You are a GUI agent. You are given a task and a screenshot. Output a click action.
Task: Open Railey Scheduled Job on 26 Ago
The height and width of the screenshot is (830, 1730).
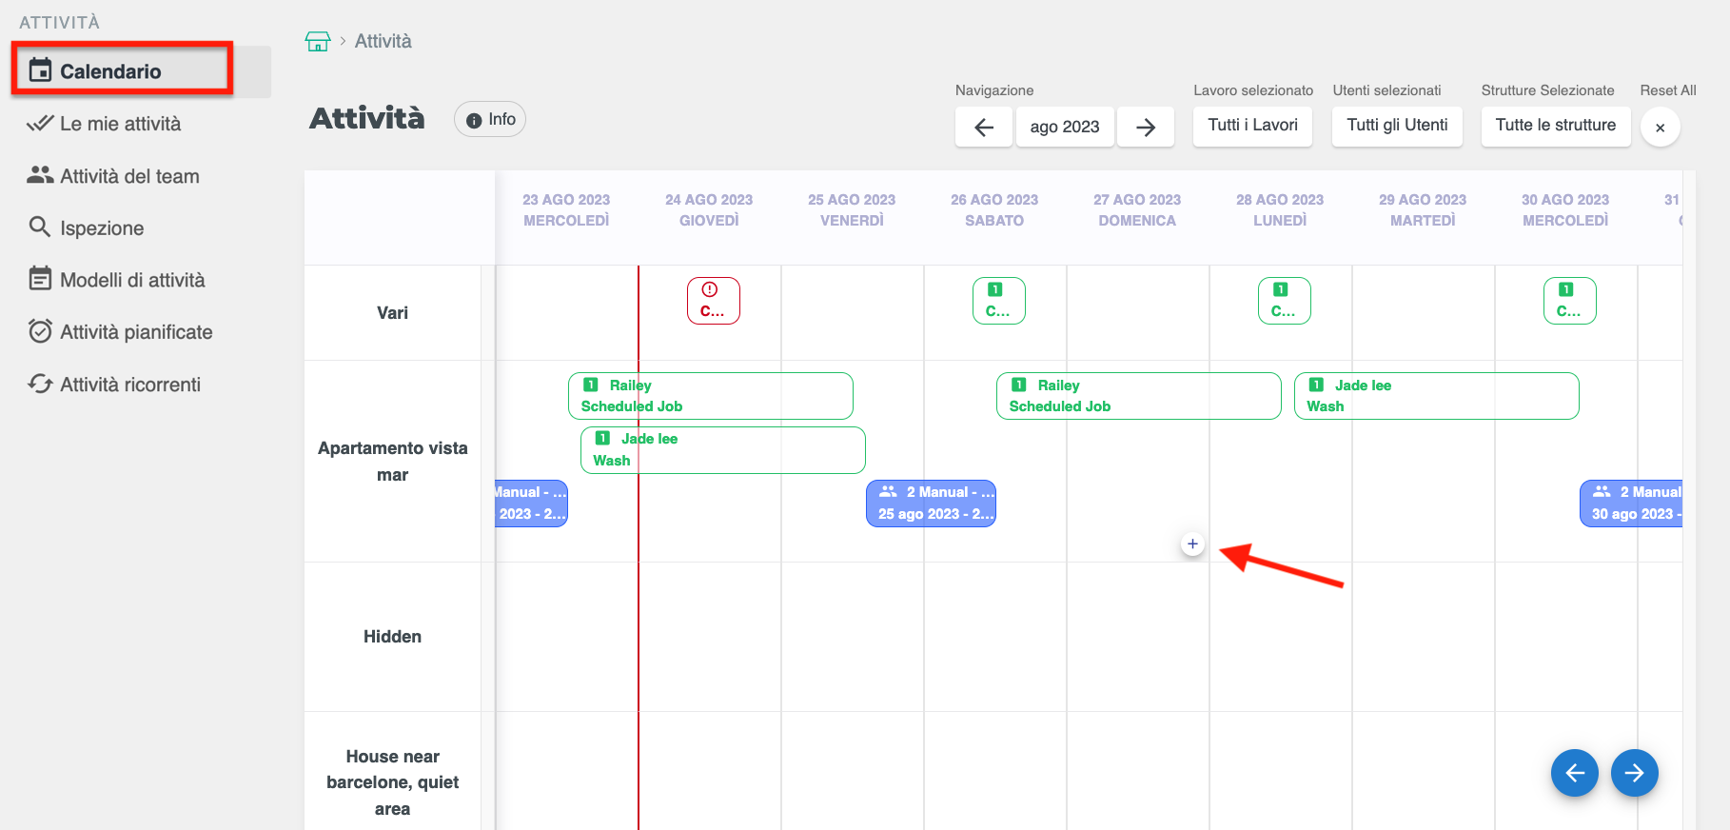pyautogui.click(x=1138, y=396)
